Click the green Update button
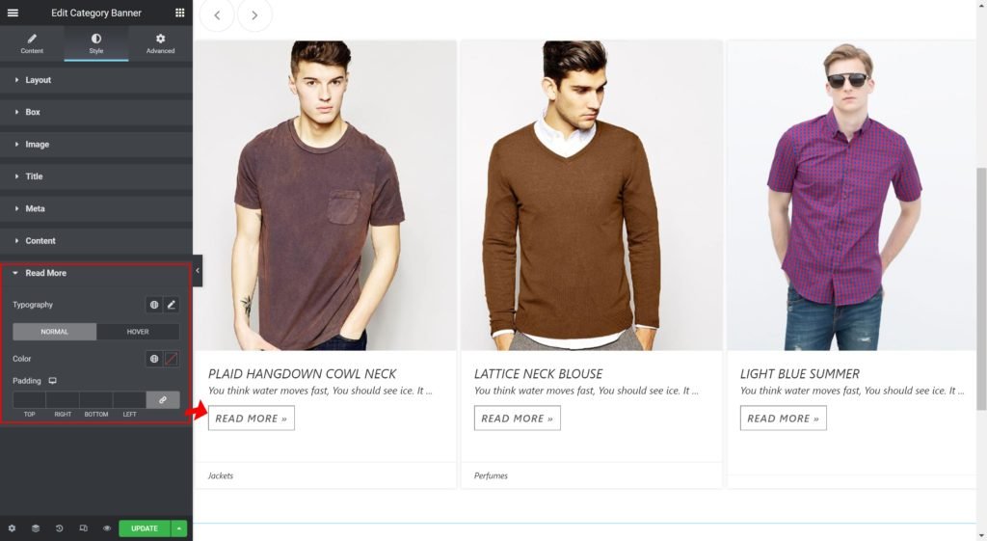The height and width of the screenshot is (541, 987). pyautogui.click(x=145, y=528)
